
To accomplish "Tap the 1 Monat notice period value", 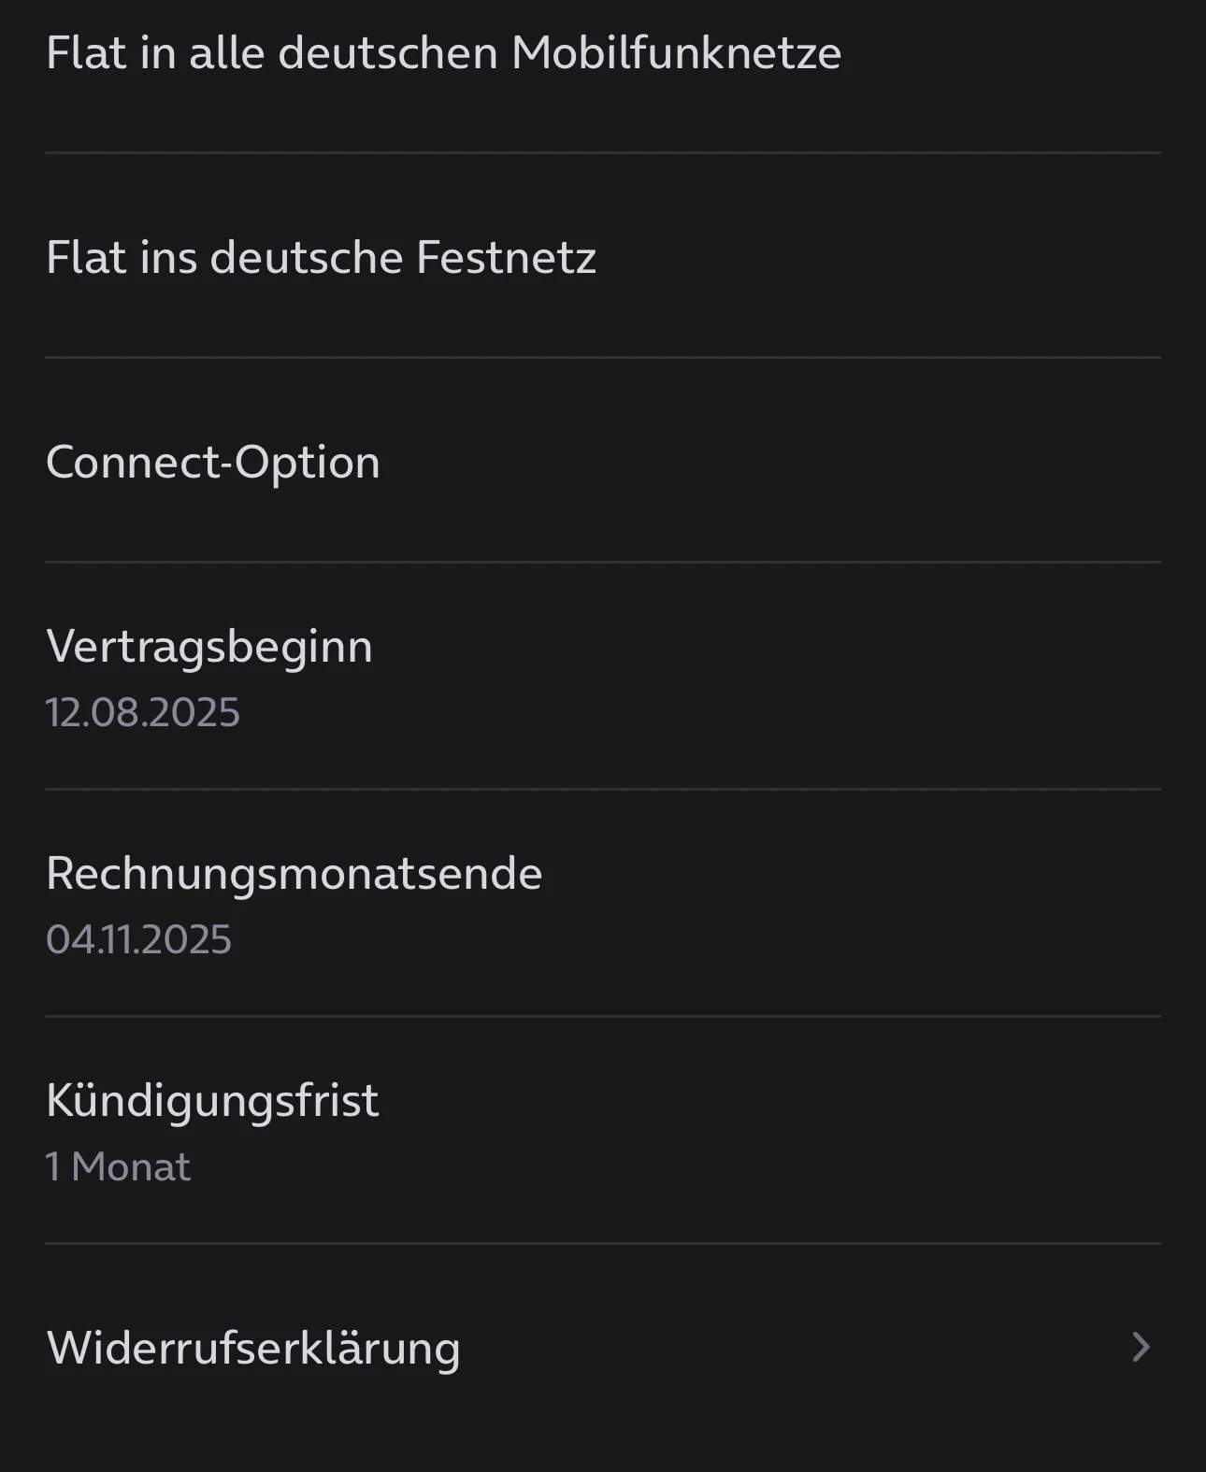I will [x=118, y=1166].
